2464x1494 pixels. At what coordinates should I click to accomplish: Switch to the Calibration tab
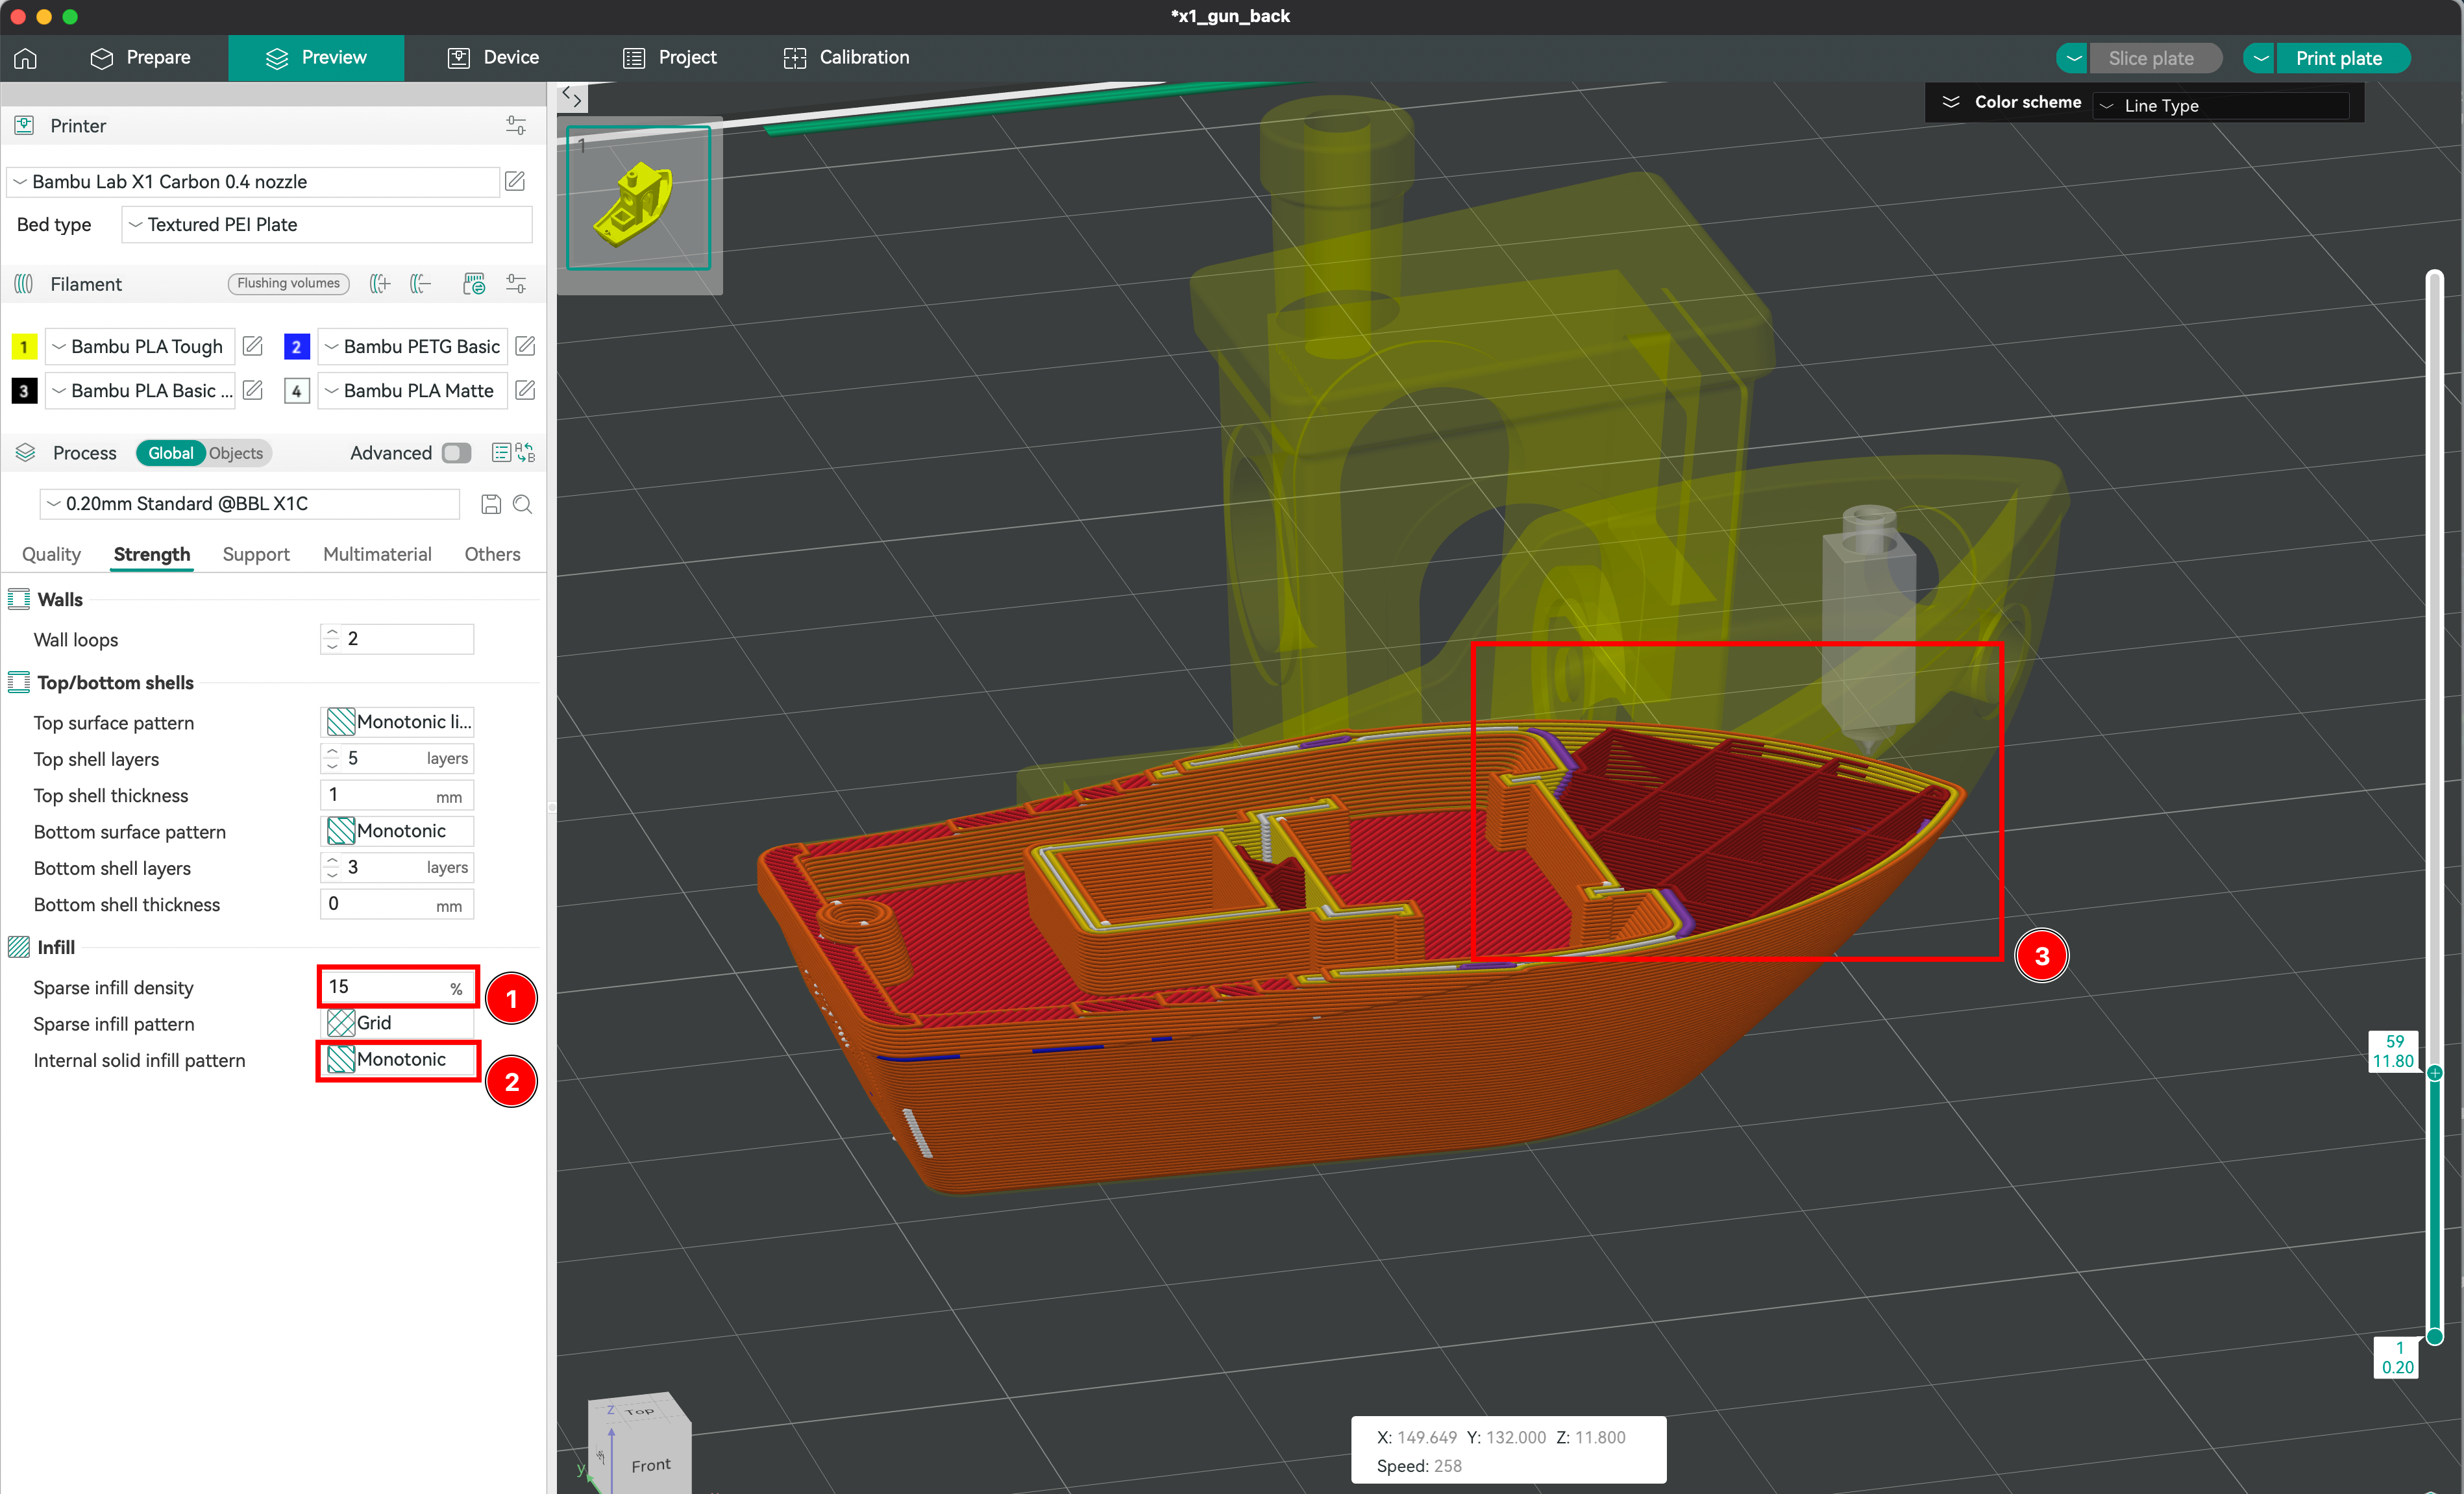click(846, 58)
